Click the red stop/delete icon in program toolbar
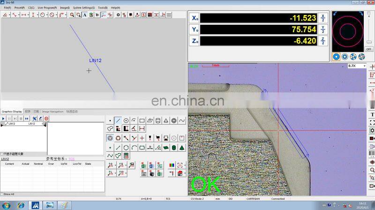This screenshot has height=210, width=375. [x=46, y=119]
